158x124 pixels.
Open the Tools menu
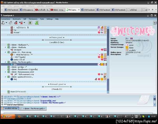coord(42,19)
